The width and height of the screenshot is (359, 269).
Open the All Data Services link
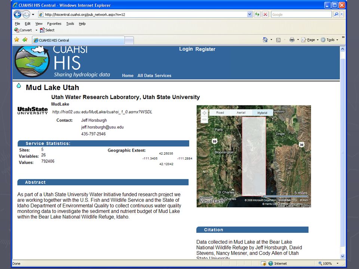pos(154,75)
